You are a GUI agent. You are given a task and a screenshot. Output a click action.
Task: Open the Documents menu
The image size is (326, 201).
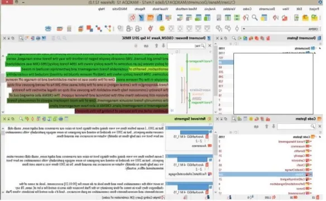[267, 9]
